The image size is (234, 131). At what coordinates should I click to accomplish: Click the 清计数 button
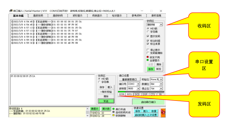(x=106, y=109)
